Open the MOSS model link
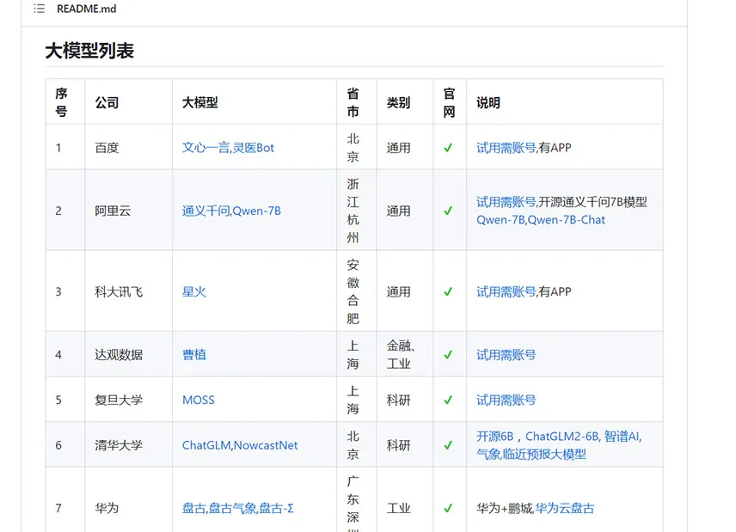736x532 pixels. tap(198, 401)
